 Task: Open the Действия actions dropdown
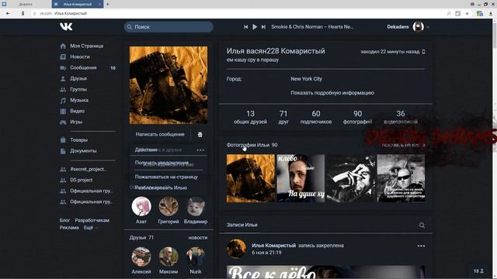coord(169,150)
